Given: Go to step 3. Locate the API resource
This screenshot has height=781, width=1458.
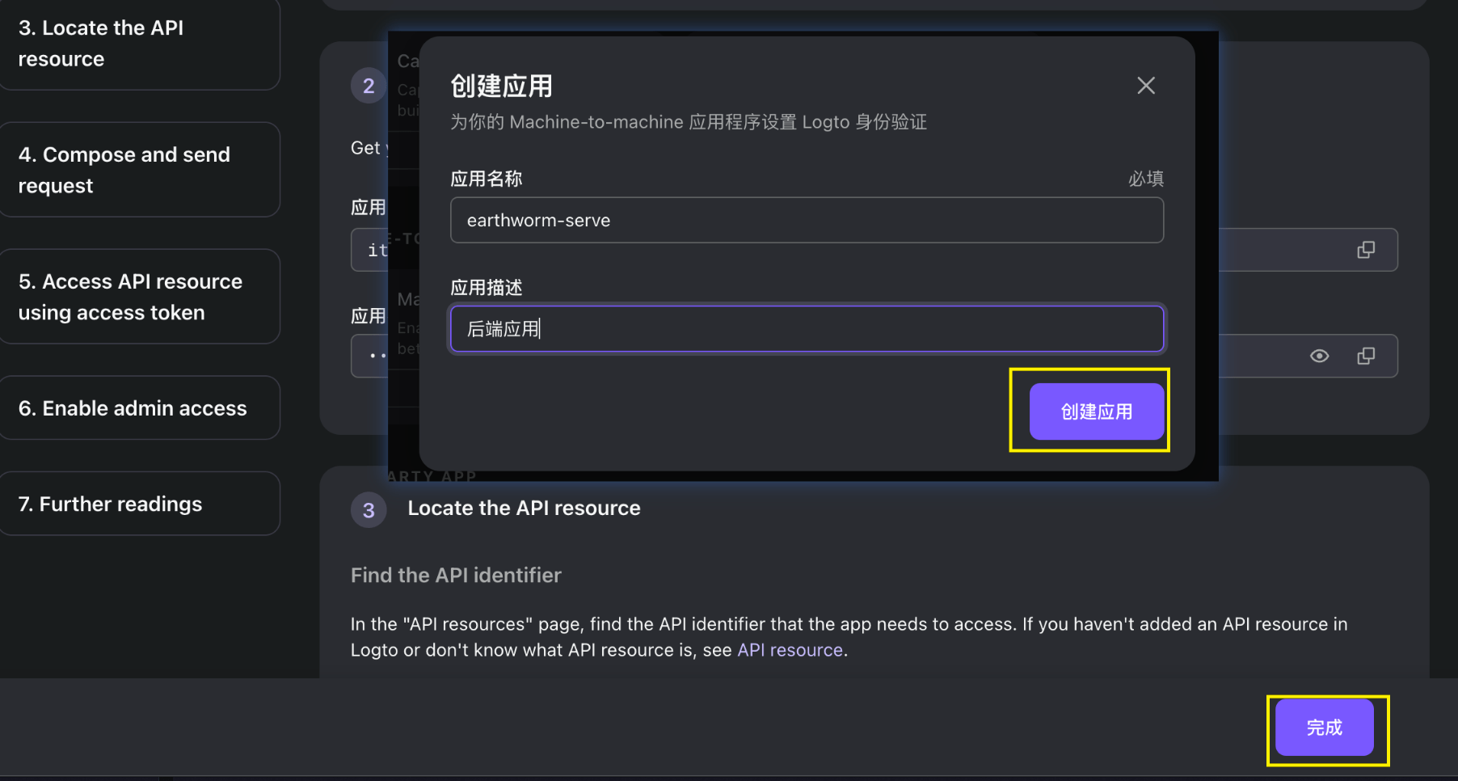Looking at the screenshot, I should pyautogui.click(x=139, y=44).
